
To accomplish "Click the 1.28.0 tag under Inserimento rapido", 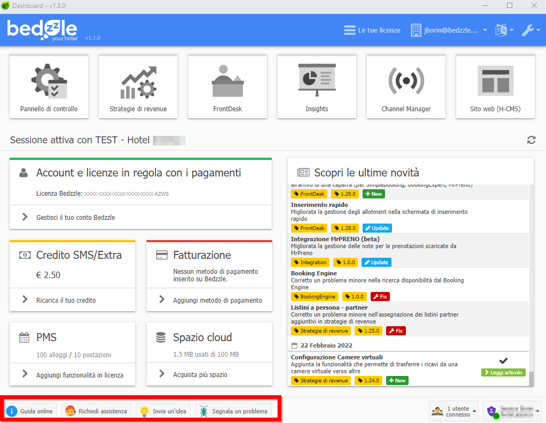I will pos(345,228).
